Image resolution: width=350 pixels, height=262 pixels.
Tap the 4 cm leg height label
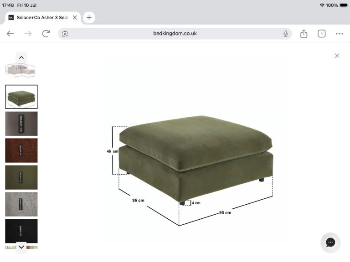[196, 203]
